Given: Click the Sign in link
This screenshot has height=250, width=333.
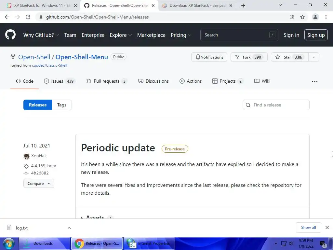Looking at the screenshot, I should click(x=291, y=35).
